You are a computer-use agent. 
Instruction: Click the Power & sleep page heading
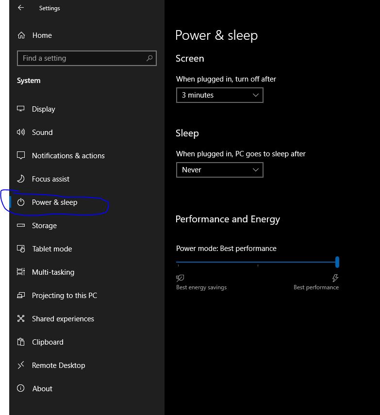click(x=216, y=35)
